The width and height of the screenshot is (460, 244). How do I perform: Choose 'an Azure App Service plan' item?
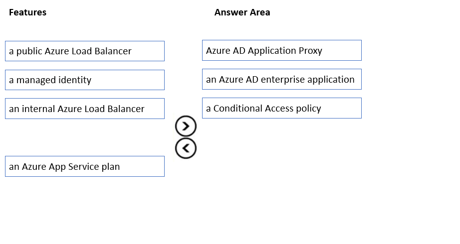pyautogui.click(x=85, y=167)
